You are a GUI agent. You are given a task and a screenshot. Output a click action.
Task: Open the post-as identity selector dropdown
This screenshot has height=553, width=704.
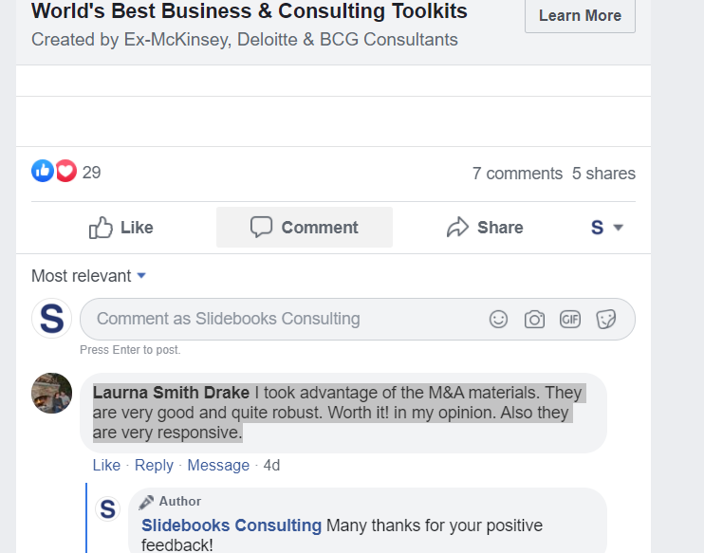click(606, 228)
